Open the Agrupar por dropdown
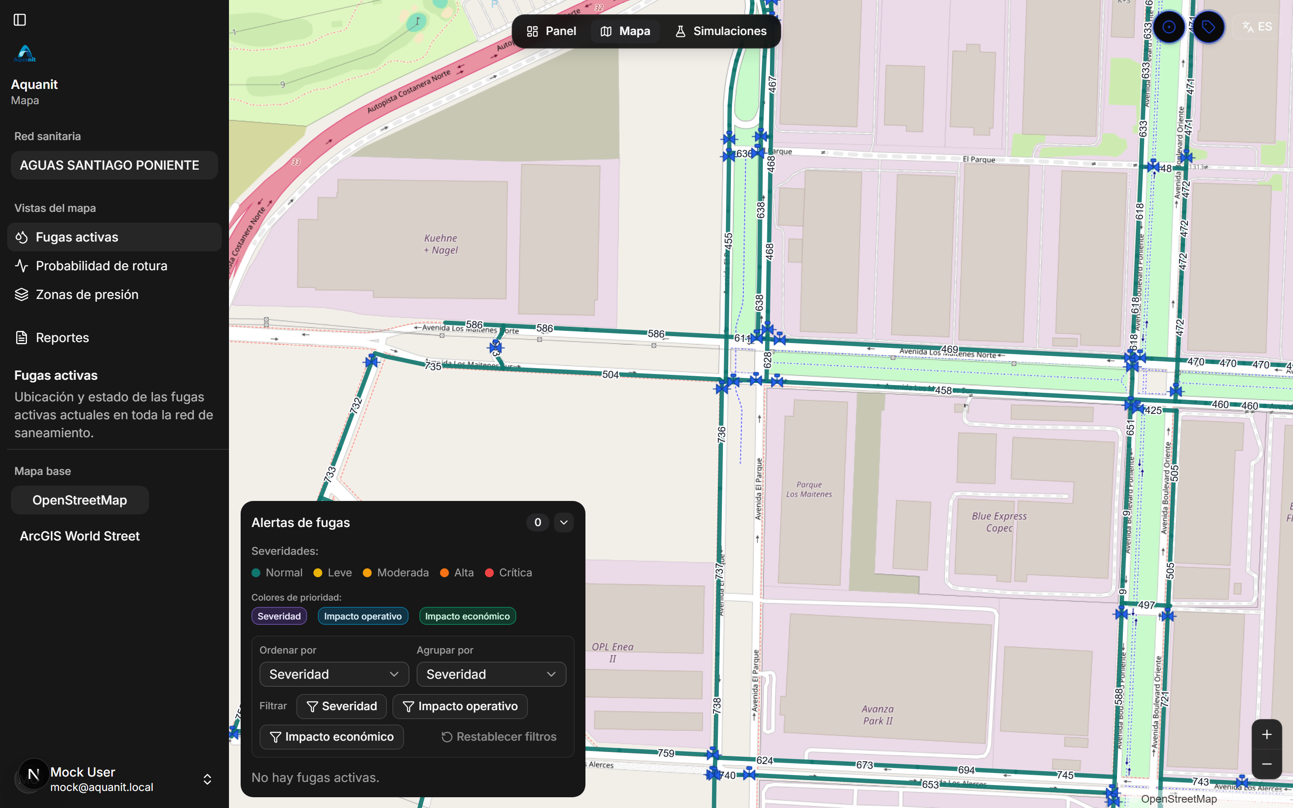Screen dimensions: 1293x808 click(x=491, y=674)
